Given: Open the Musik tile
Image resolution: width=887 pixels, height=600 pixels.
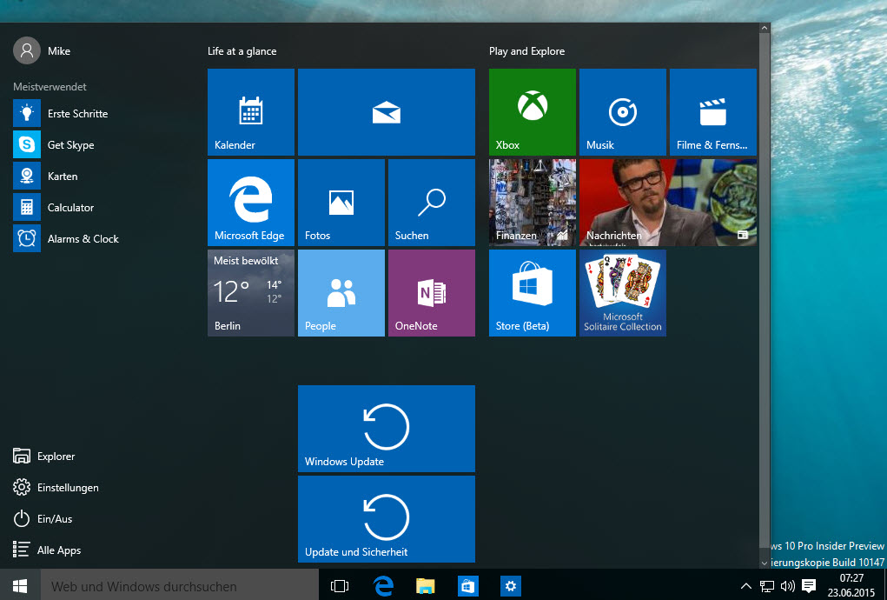Looking at the screenshot, I should click(623, 112).
